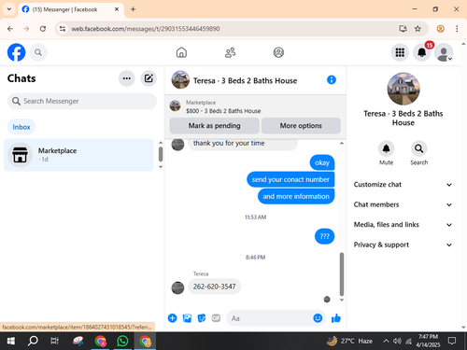Image resolution: width=467 pixels, height=350 pixels.
Task: Click Mark as pending button
Action: tap(214, 126)
